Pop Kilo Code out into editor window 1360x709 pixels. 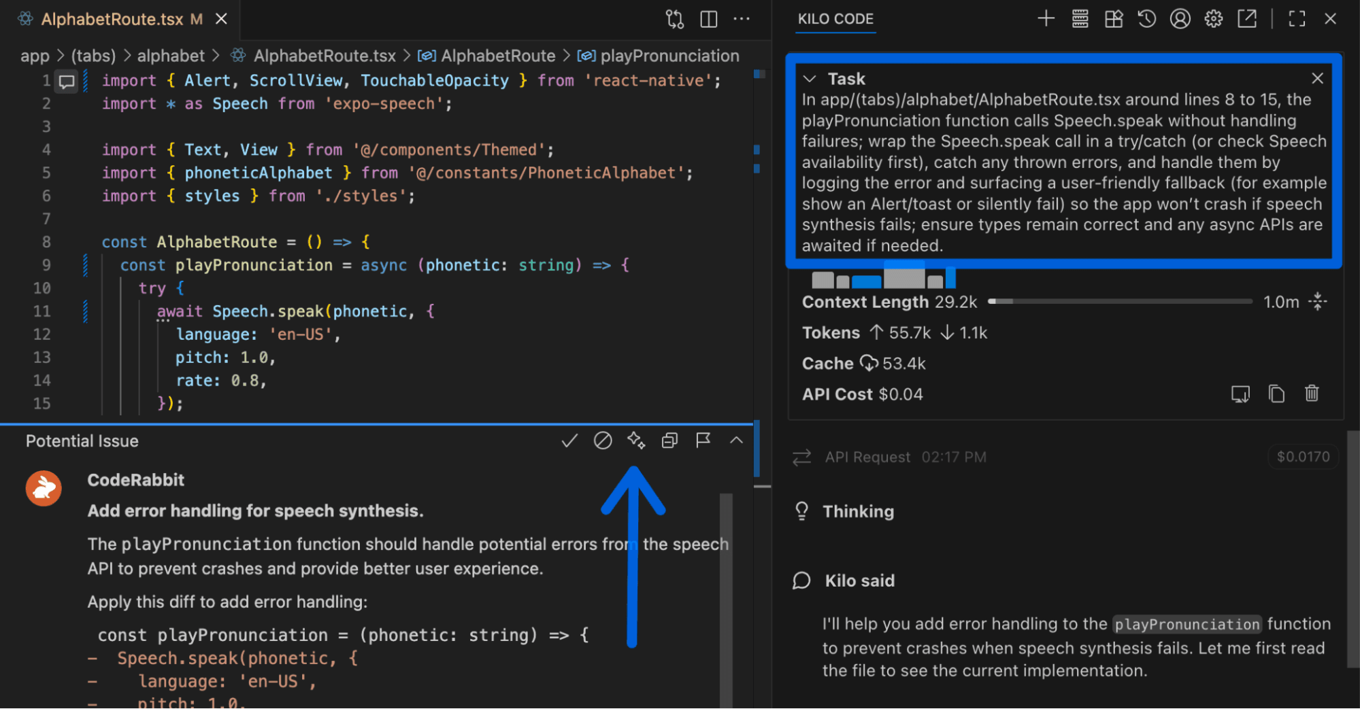tap(1246, 19)
